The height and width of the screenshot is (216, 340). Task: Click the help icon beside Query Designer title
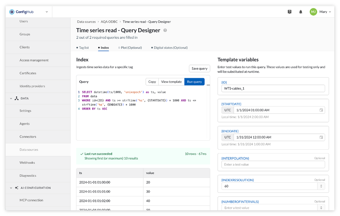click(x=165, y=30)
